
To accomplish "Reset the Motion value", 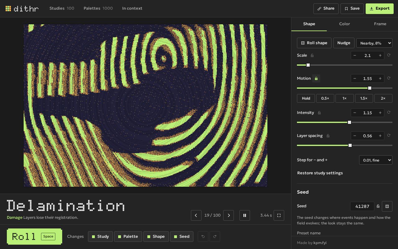I will point(389,78).
